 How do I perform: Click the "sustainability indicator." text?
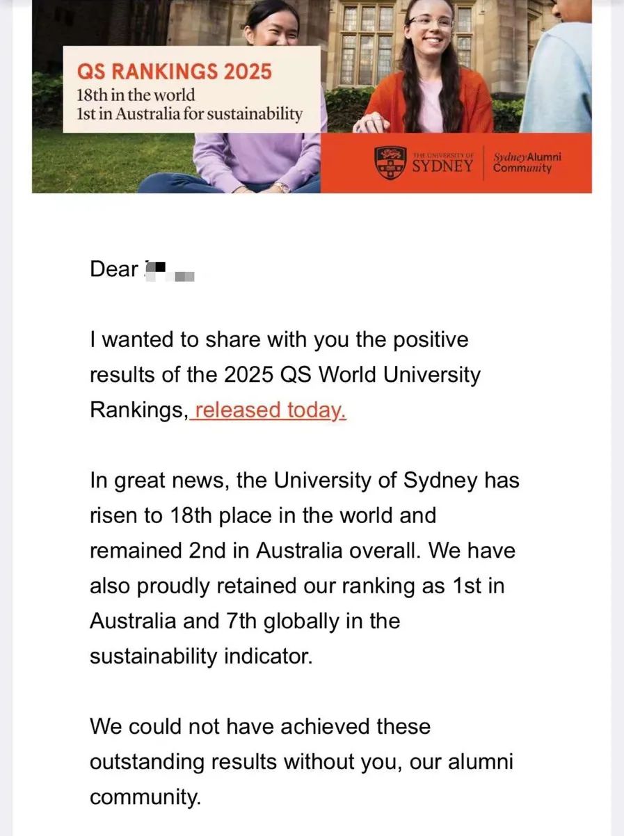click(x=201, y=656)
